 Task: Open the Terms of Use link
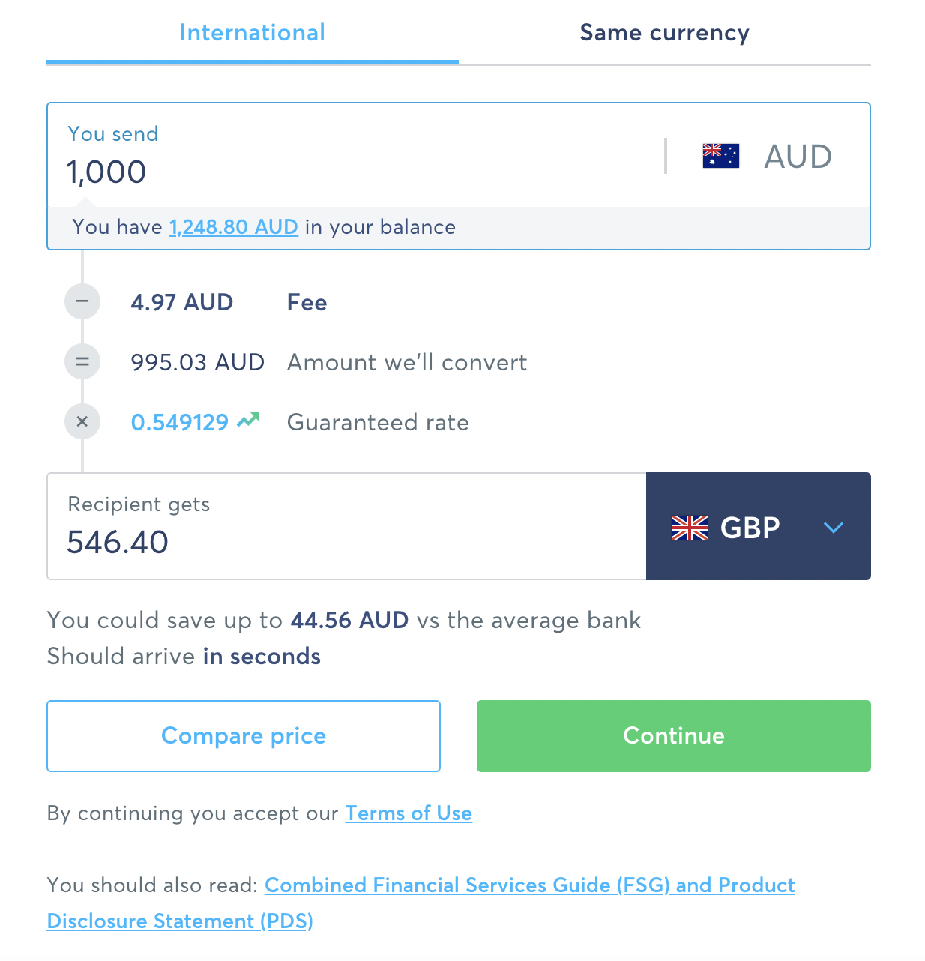point(409,813)
